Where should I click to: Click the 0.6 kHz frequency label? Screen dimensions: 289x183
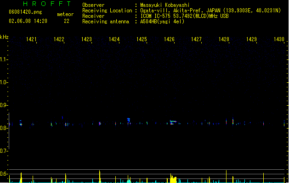(3, 174)
